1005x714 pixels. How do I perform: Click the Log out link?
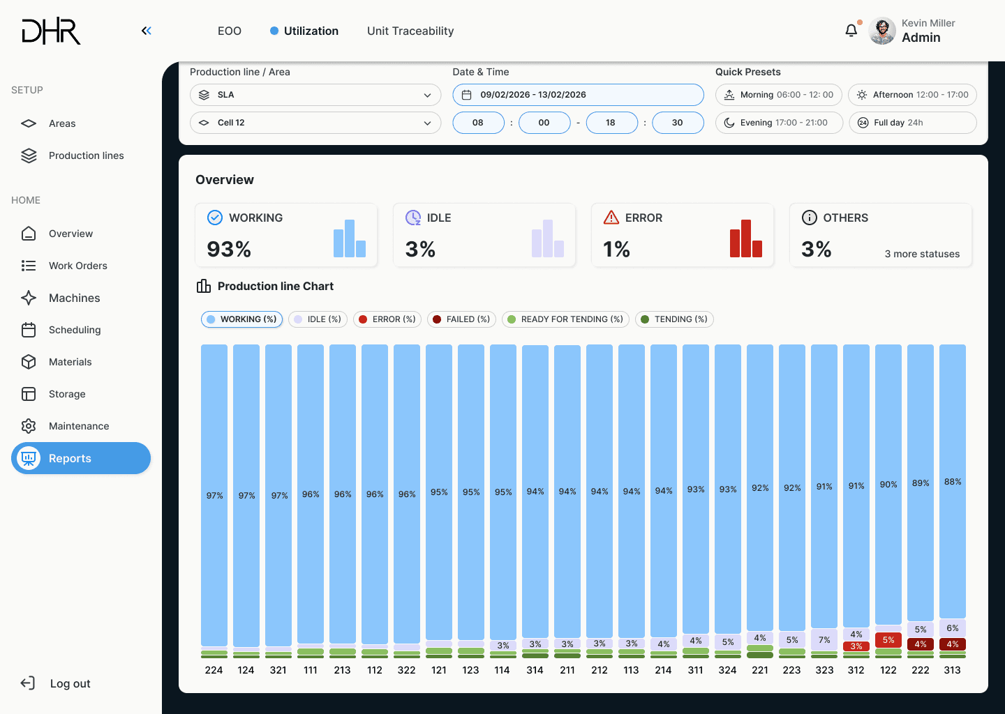point(69,683)
